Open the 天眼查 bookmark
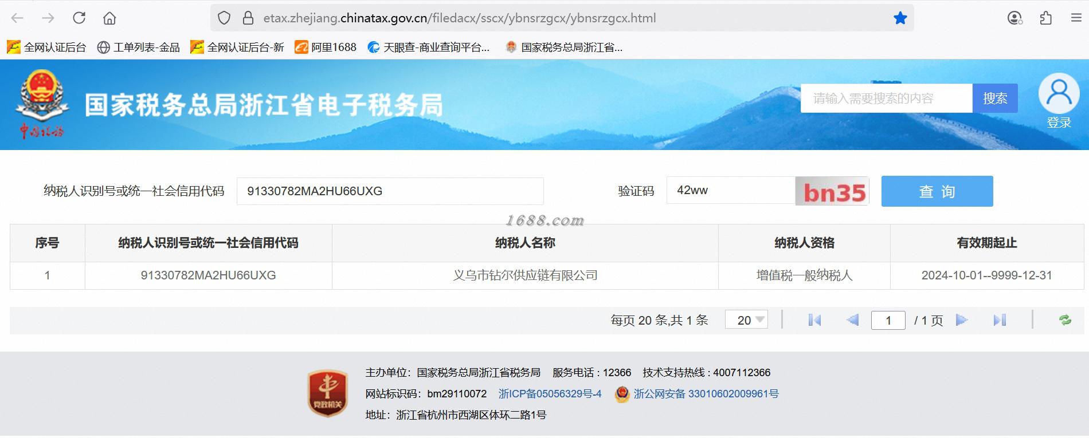 click(428, 47)
